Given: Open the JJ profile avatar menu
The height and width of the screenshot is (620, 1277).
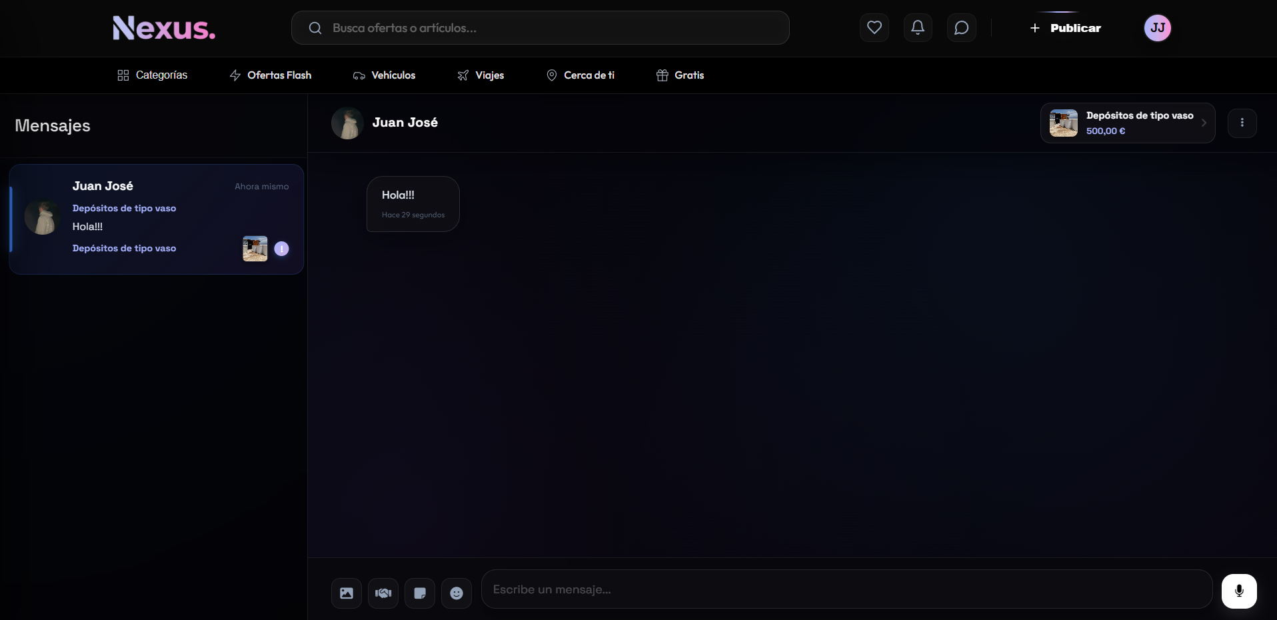Looking at the screenshot, I should tap(1158, 28).
